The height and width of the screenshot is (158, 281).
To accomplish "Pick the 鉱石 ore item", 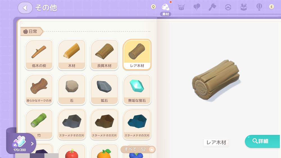I will click(104, 90).
